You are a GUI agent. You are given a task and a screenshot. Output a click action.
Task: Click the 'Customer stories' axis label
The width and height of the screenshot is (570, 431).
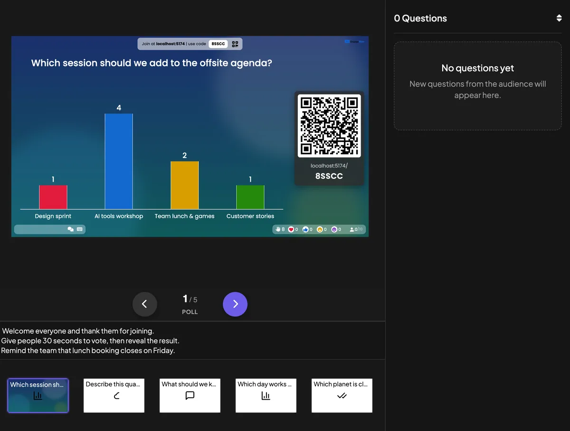250,216
